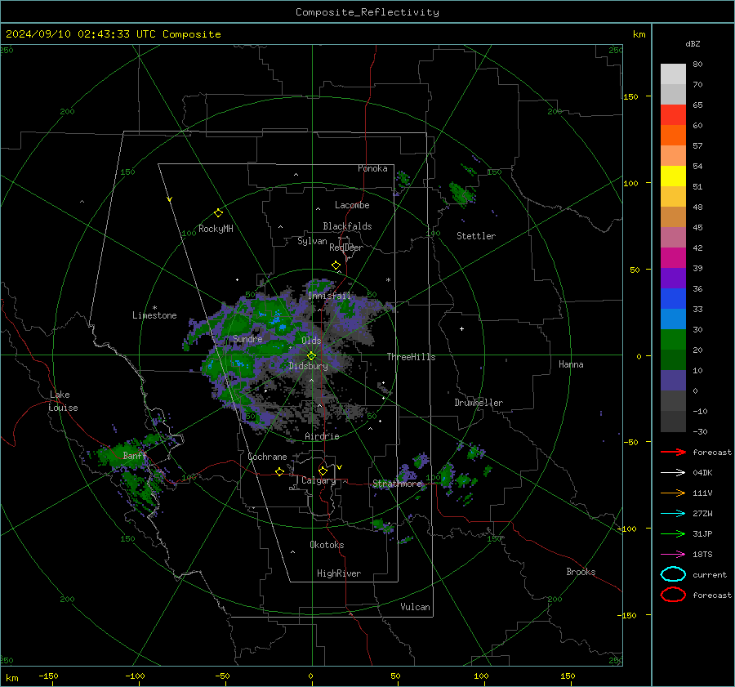The image size is (735, 687).
Task: Click the Airdrie town label
Action: (322, 436)
